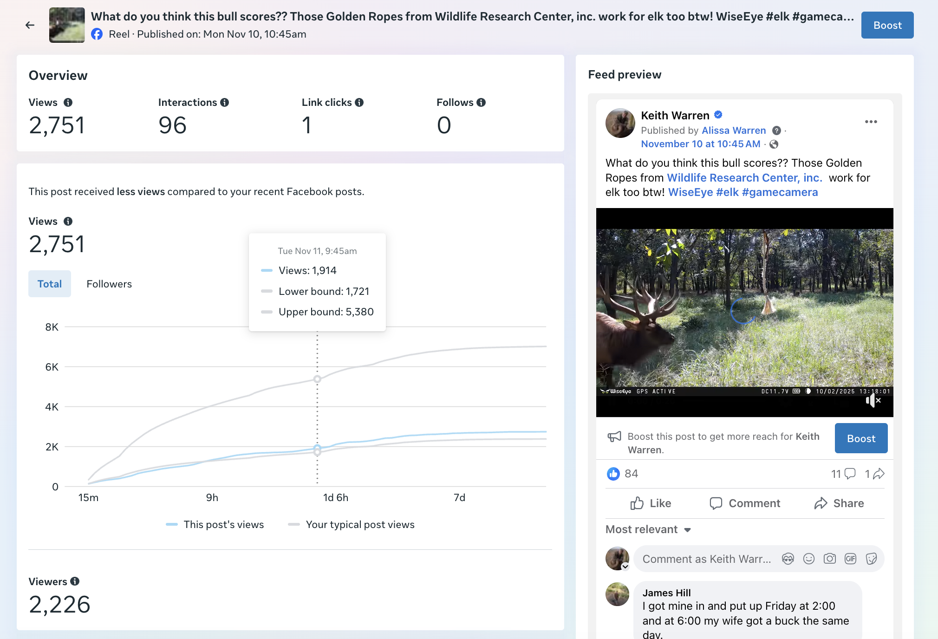Open the three-dot post options menu

[x=871, y=122]
